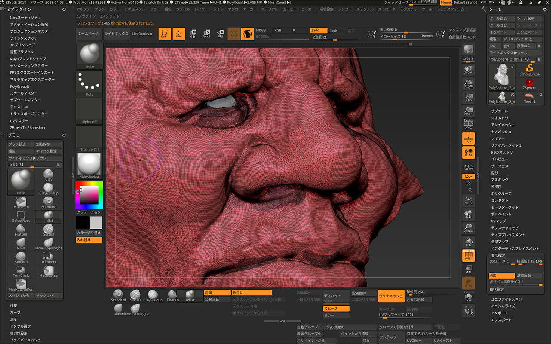This screenshot has height=344, width=551.
Task: Select the ZSphere tool icon
Action: pyautogui.click(x=529, y=83)
